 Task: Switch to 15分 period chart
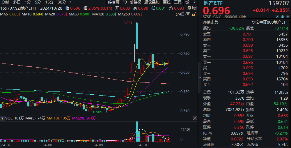[x=49, y=2]
